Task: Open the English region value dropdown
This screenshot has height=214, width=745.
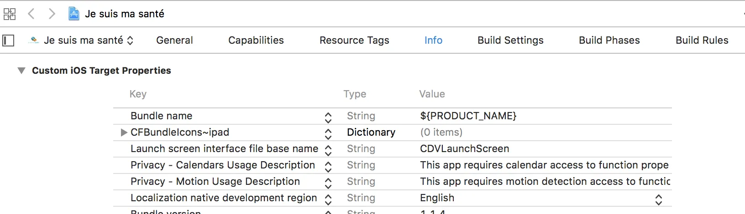Action: pos(658,199)
